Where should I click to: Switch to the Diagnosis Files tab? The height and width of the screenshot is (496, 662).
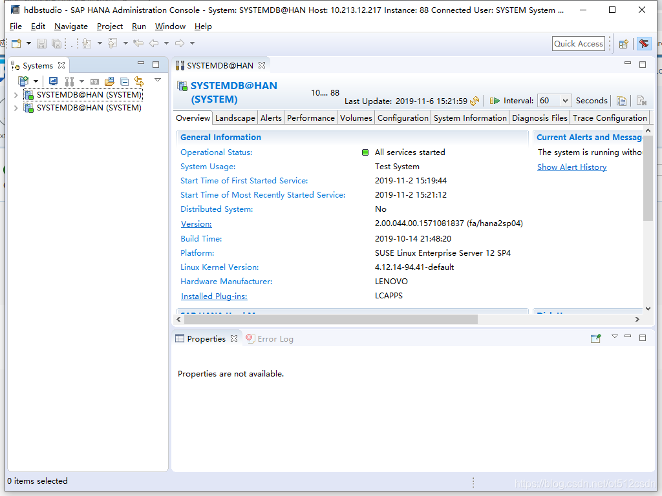pyautogui.click(x=540, y=118)
